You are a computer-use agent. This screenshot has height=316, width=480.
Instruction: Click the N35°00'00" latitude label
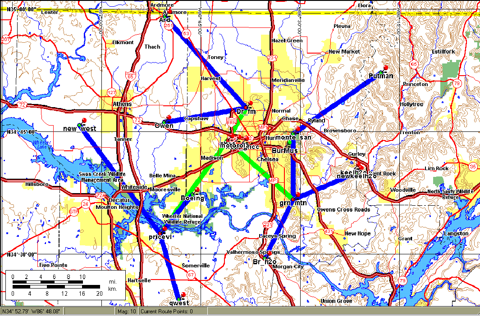tap(21, 9)
